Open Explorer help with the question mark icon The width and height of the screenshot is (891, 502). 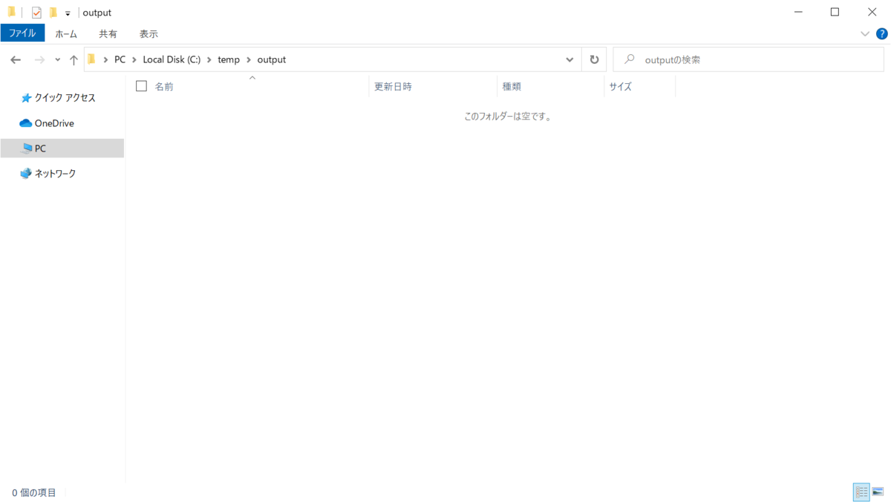tap(882, 33)
